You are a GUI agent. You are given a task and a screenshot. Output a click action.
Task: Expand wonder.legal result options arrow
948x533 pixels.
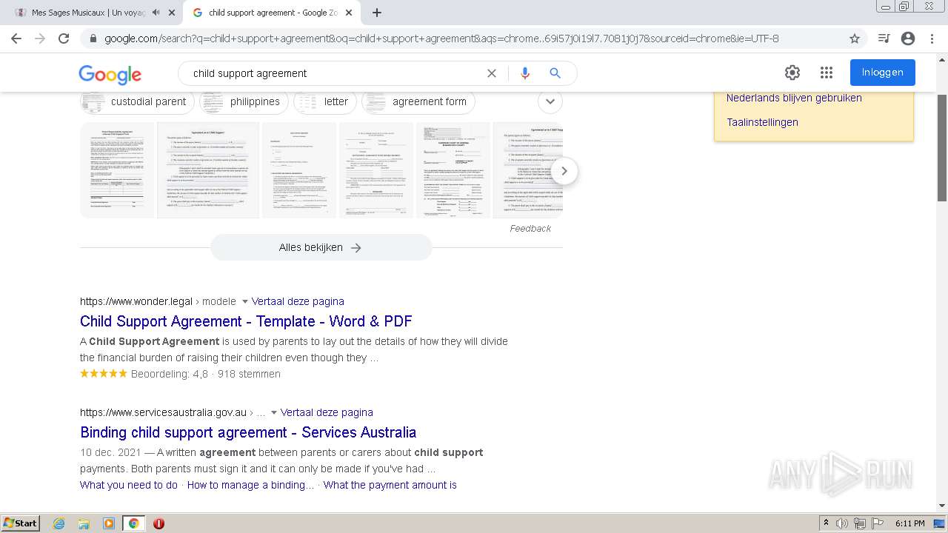tap(245, 302)
